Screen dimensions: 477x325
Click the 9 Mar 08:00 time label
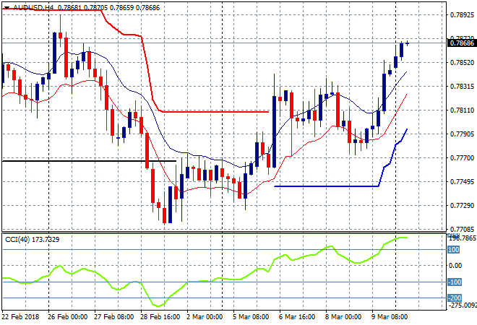click(x=390, y=317)
